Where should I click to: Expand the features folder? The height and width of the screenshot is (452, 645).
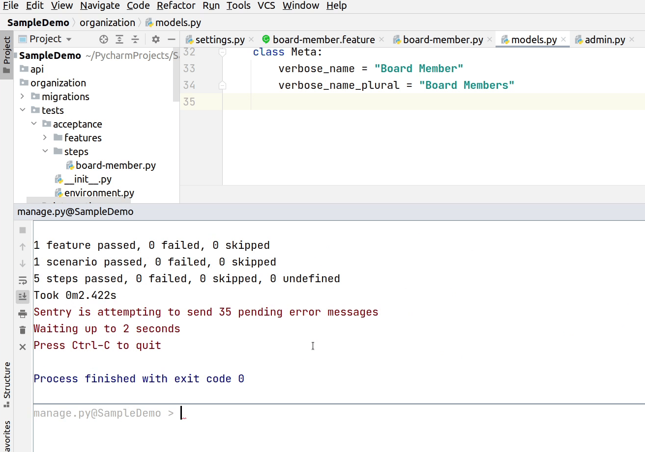tap(45, 138)
